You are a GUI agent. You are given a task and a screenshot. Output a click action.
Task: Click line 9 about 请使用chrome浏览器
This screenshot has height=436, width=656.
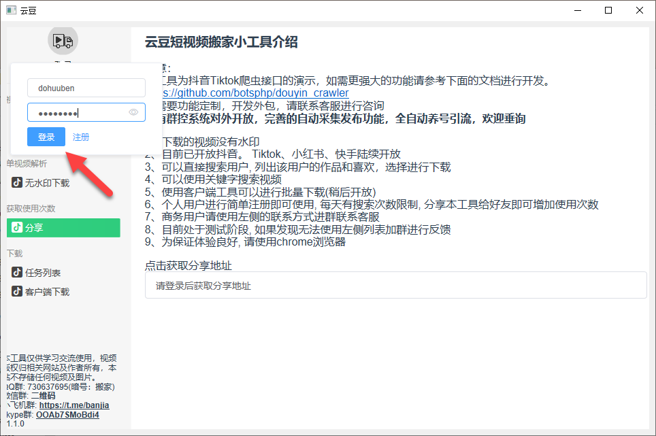(245, 242)
